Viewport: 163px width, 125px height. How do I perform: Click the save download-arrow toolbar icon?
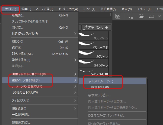click(x=152, y=16)
